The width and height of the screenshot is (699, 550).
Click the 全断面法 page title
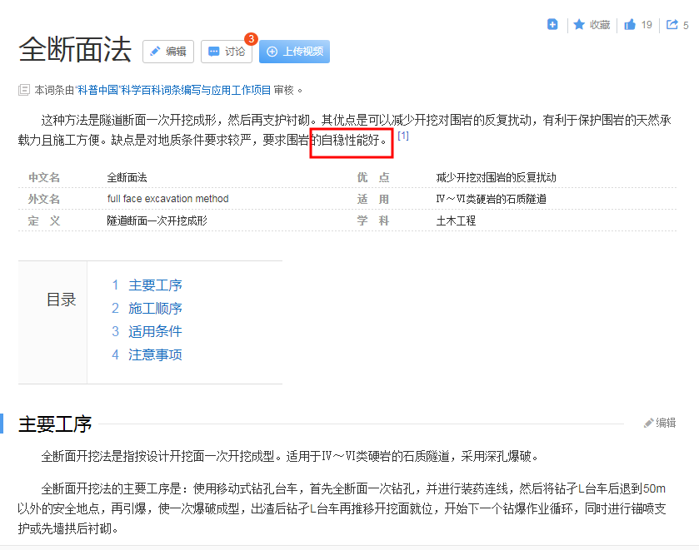click(75, 50)
